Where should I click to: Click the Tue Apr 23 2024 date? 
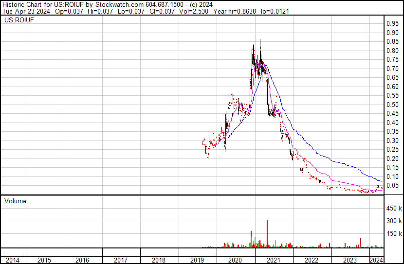coord(26,11)
